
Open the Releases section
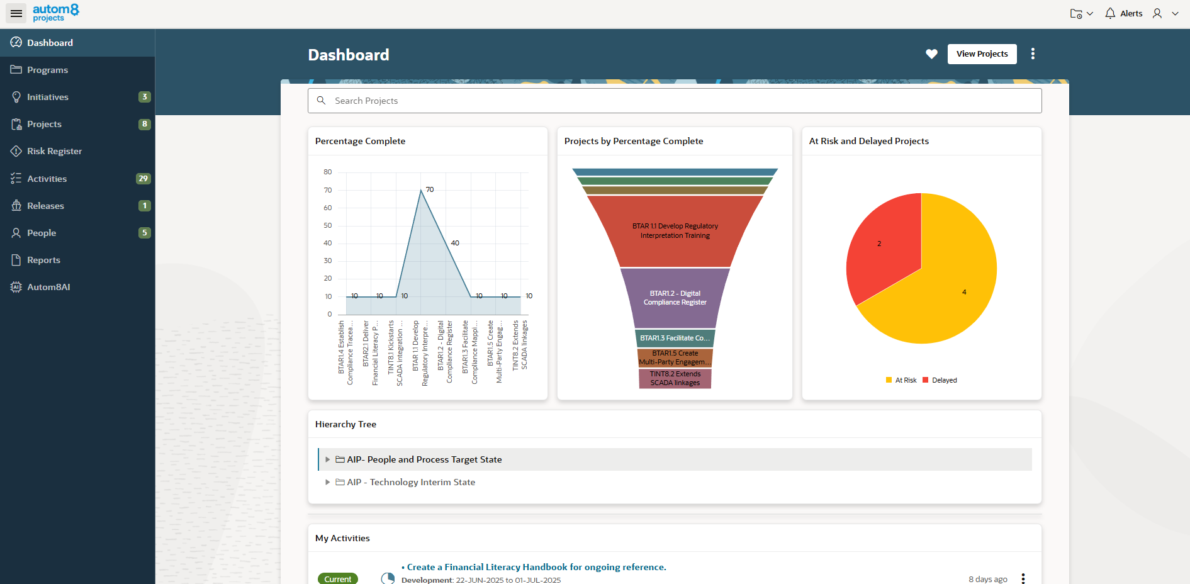(x=45, y=206)
